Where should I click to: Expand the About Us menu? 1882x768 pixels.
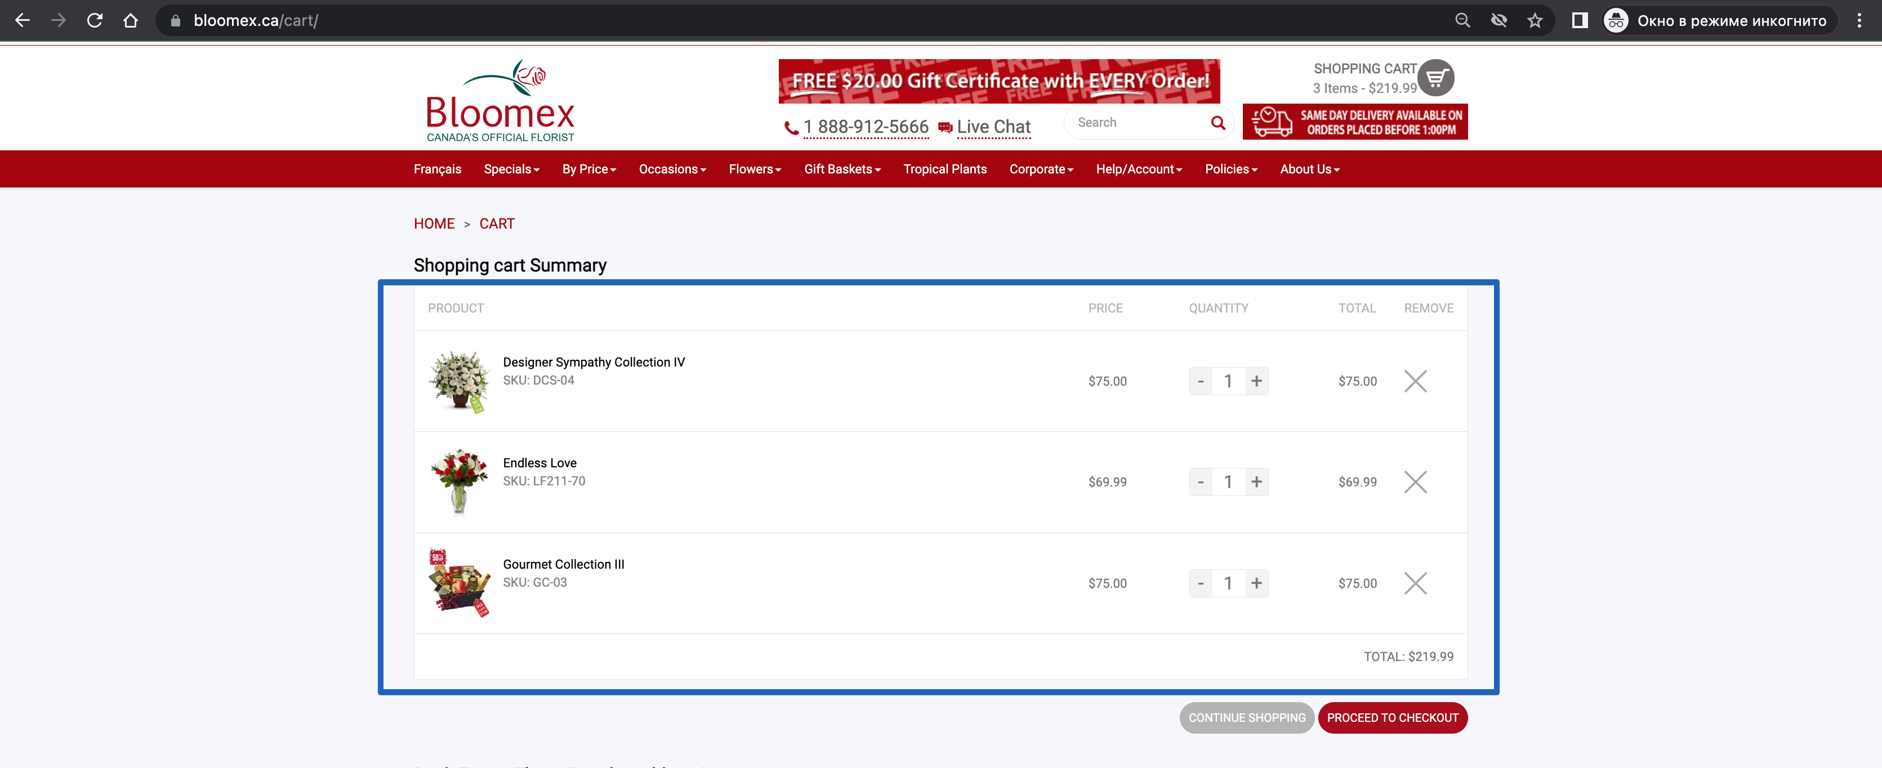(x=1309, y=169)
